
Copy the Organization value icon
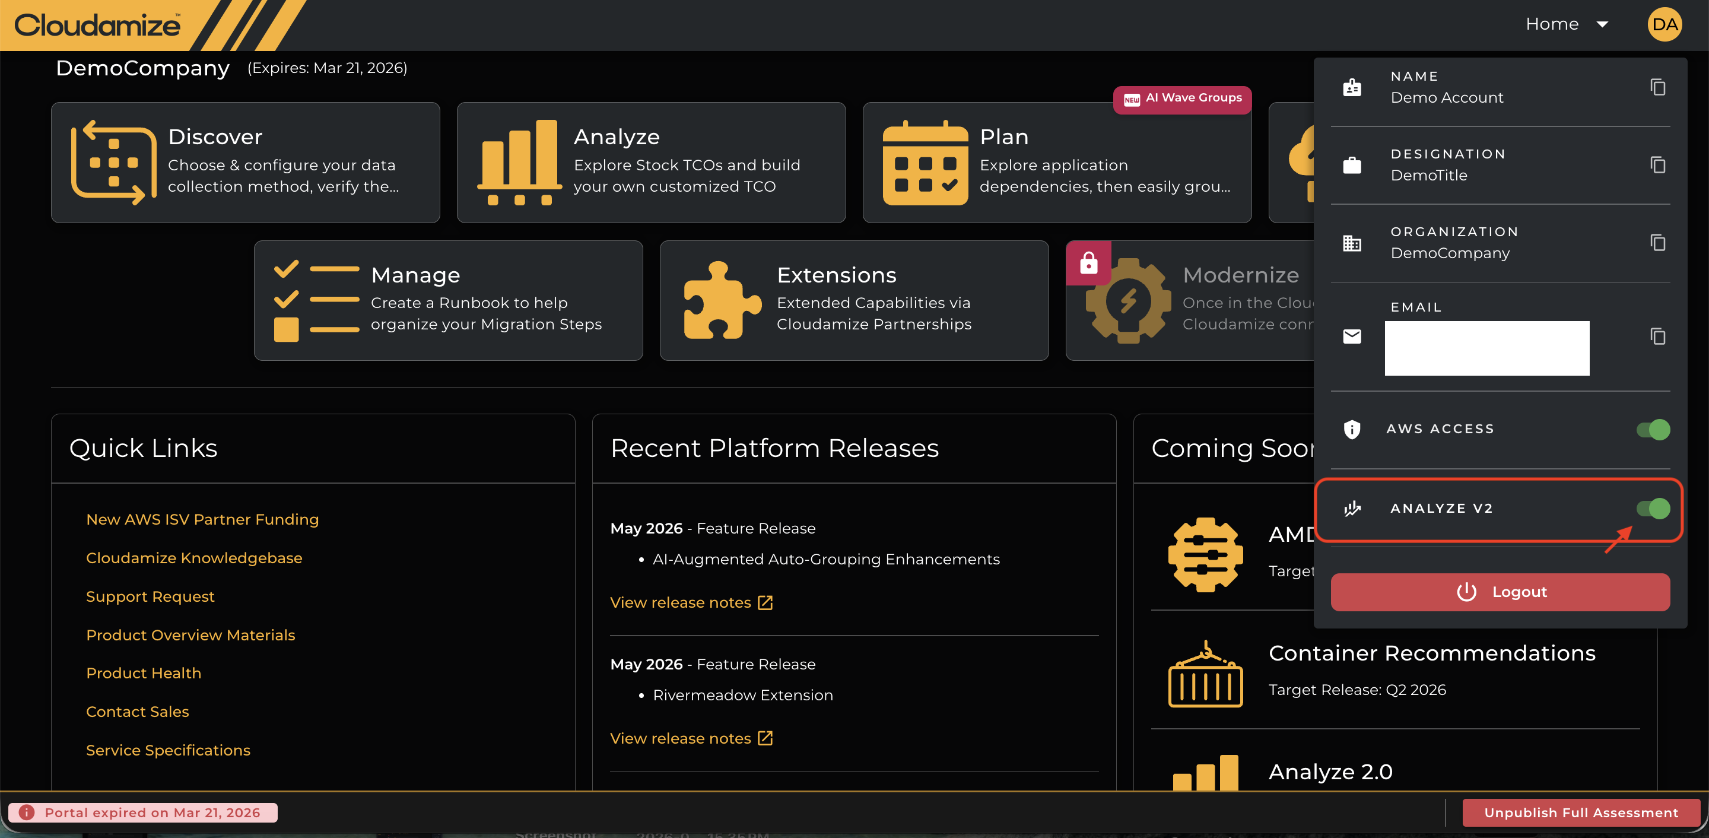tap(1657, 243)
